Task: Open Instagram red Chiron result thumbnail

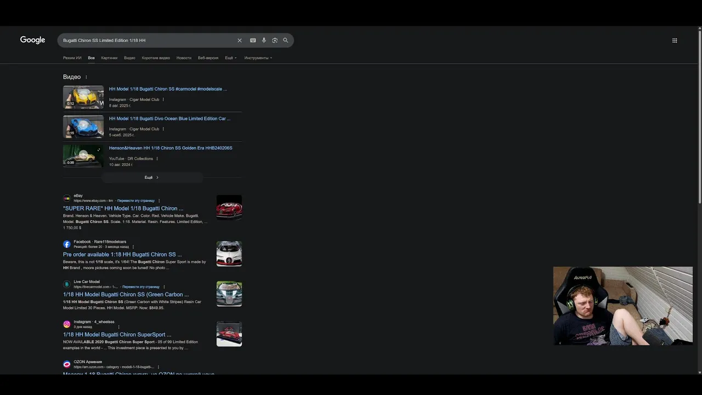Action: tap(229, 334)
